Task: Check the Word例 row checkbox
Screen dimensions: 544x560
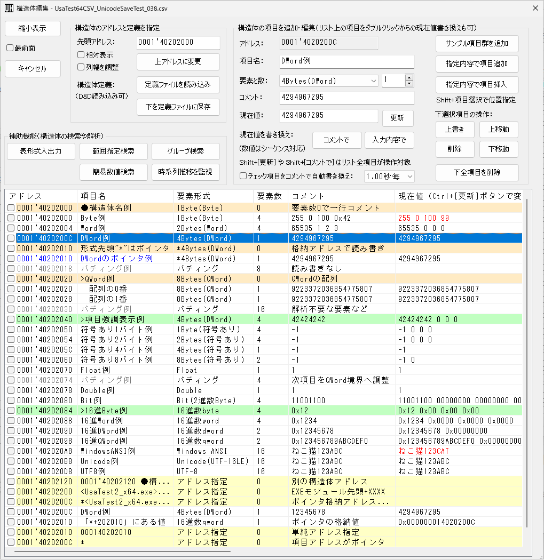Action: tap(11, 228)
